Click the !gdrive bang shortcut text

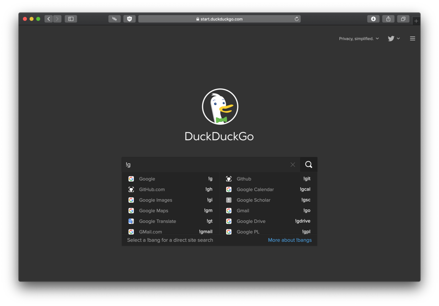tap(303, 221)
